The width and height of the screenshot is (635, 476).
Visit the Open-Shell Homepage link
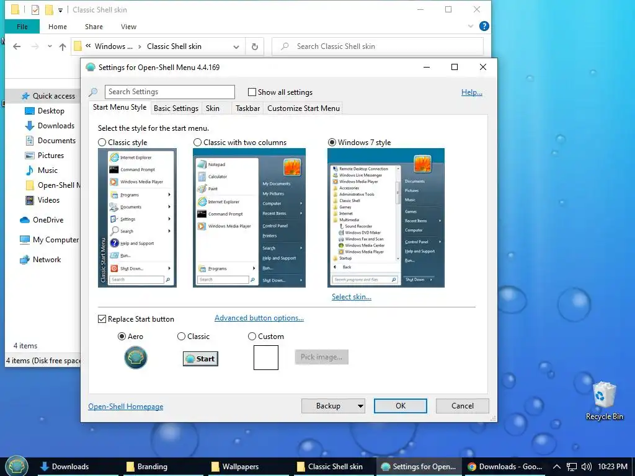click(125, 407)
